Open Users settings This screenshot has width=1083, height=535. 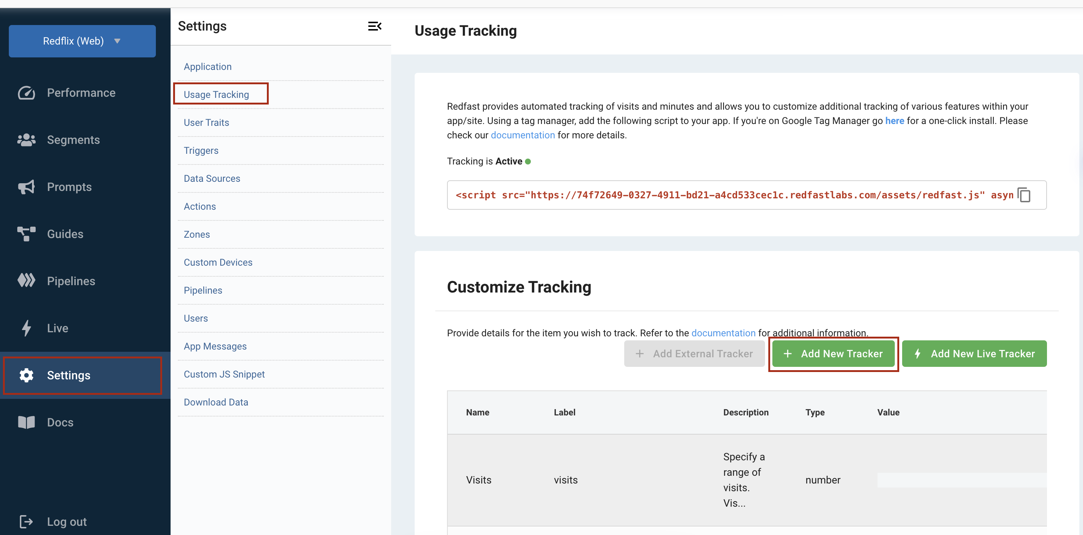196,318
